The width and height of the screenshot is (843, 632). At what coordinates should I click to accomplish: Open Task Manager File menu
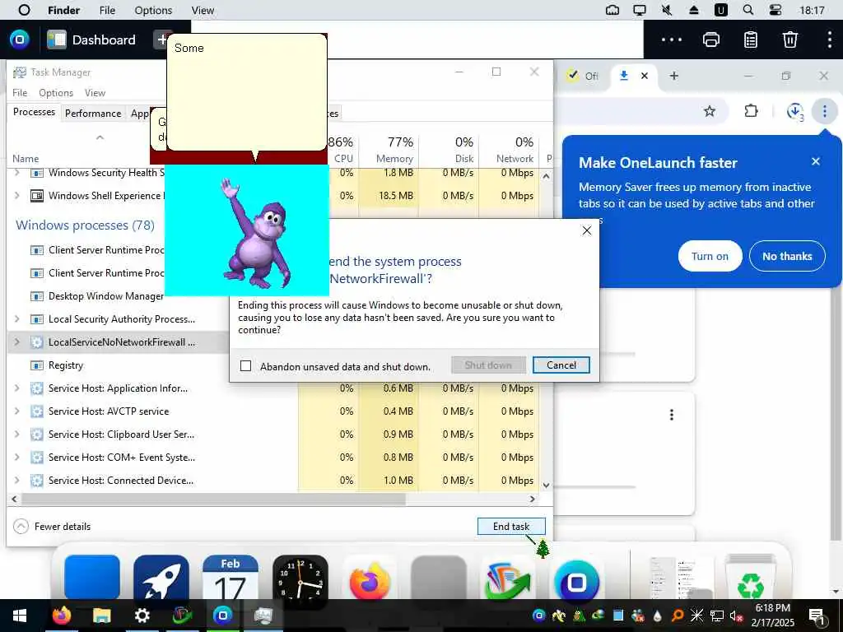20,92
